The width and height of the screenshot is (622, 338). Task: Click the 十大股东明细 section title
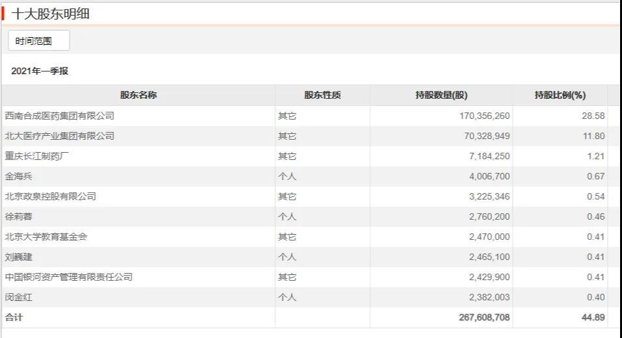point(50,14)
